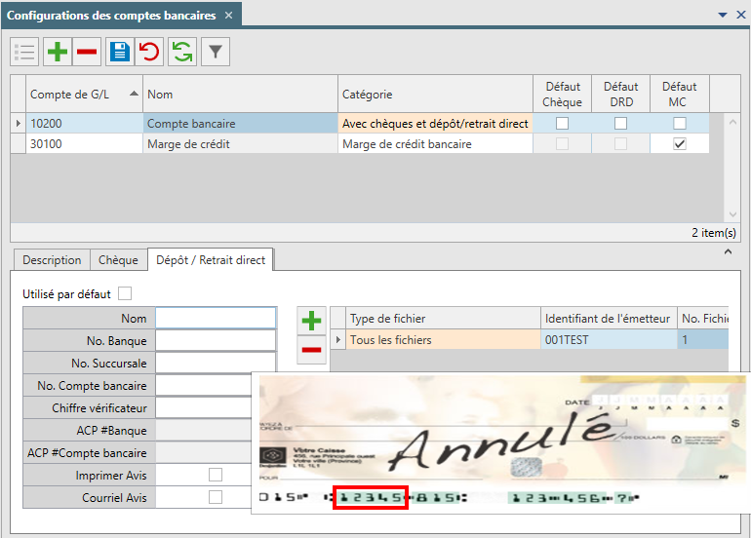Select the 30100 account cell
The image size is (751, 538).
click(84, 143)
